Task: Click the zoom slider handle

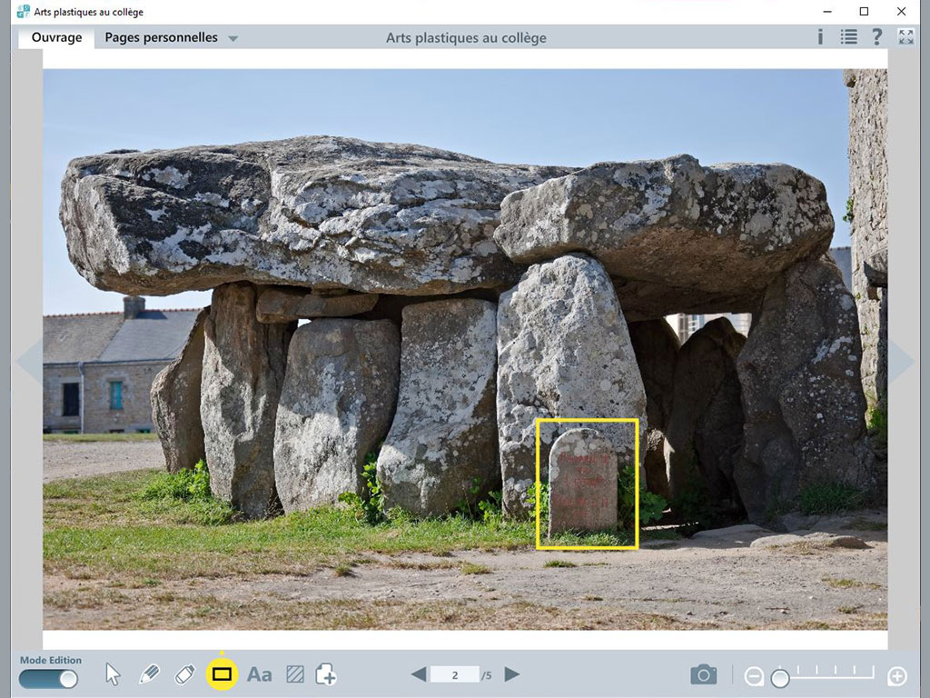Action: pyautogui.click(x=780, y=678)
